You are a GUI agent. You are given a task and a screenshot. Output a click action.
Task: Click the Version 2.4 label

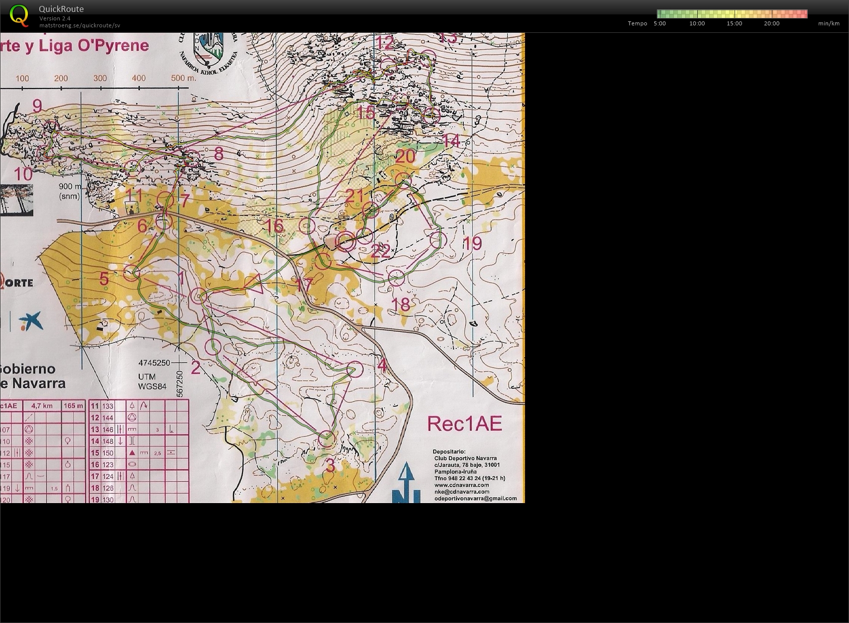click(x=55, y=18)
